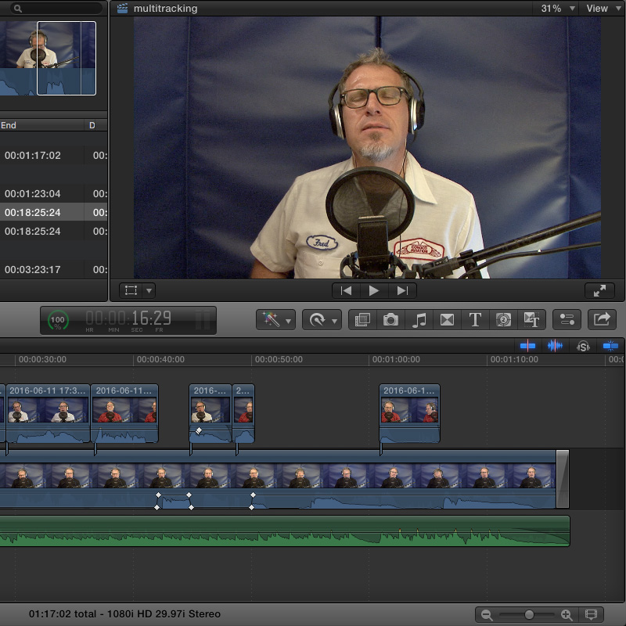Open the View options menu

(x=601, y=9)
